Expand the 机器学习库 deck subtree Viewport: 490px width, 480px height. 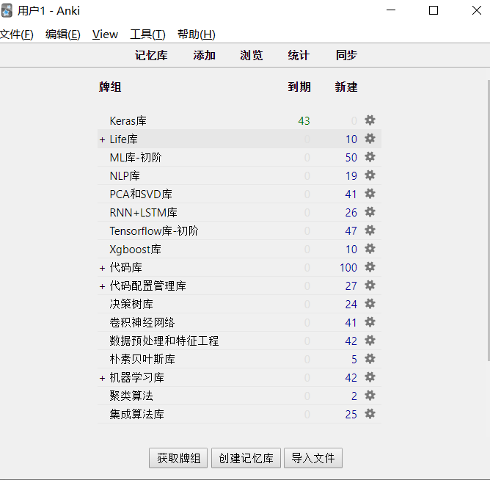(x=102, y=378)
